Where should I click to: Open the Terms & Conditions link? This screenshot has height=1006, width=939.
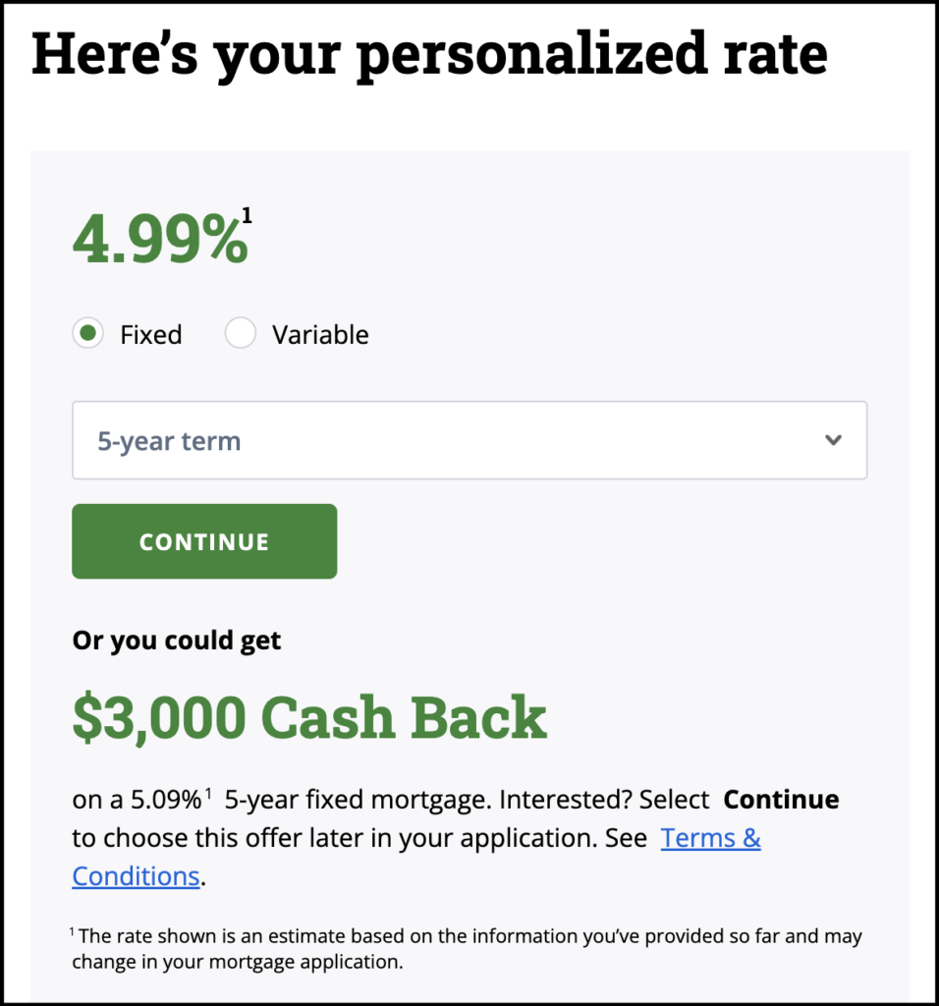[x=710, y=838]
